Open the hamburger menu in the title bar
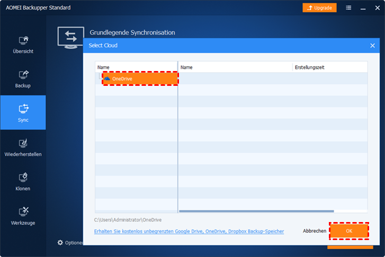Screen dimensions: 385x257 (348, 8)
